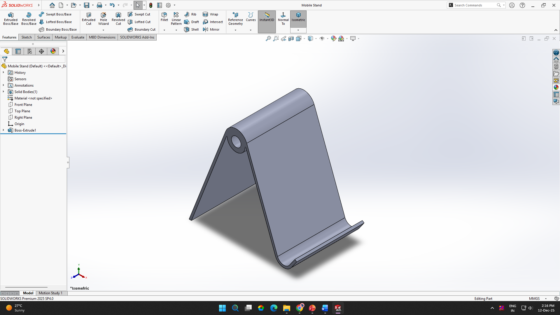Activate the Extruded Cut tool

pyautogui.click(x=89, y=19)
